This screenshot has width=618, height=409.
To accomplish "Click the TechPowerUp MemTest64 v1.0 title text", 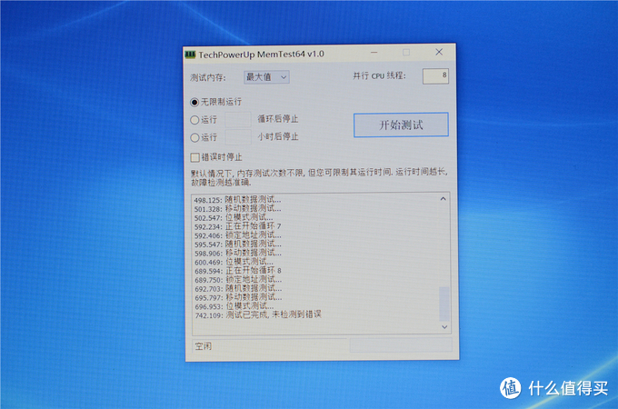I will pyautogui.click(x=261, y=55).
